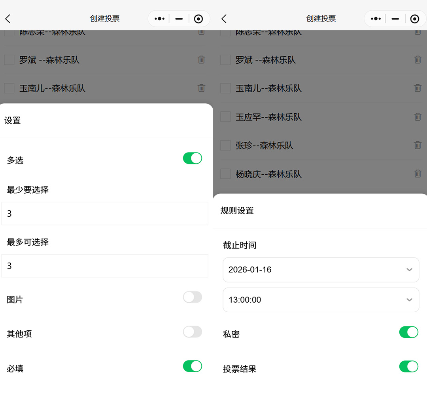
Task: Check the box next to 杨晓庆--森林乐队
Action: [x=225, y=174]
